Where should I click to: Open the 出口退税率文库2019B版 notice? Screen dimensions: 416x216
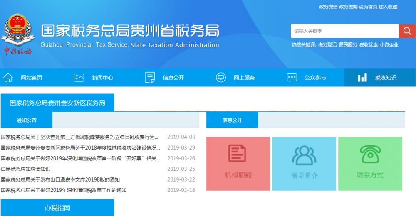pos(60,180)
